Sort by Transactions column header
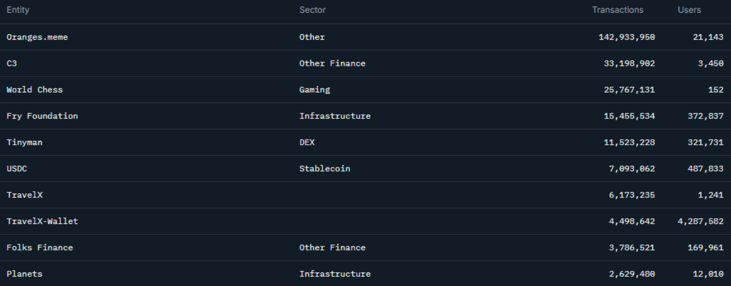The height and width of the screenshot is (286, 731). (x=617, y=10)
